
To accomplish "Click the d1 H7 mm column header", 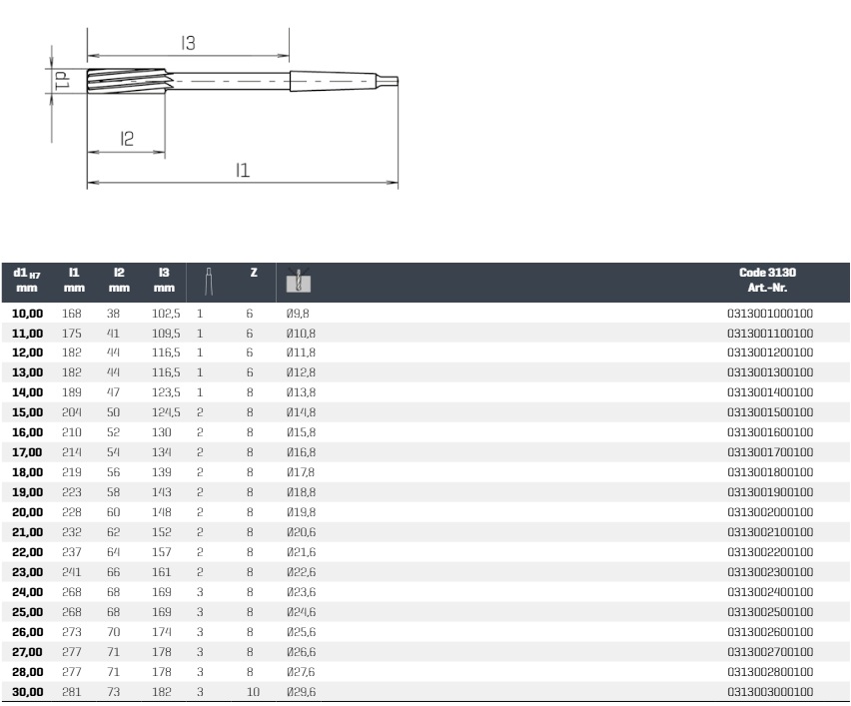I will 26,281.
